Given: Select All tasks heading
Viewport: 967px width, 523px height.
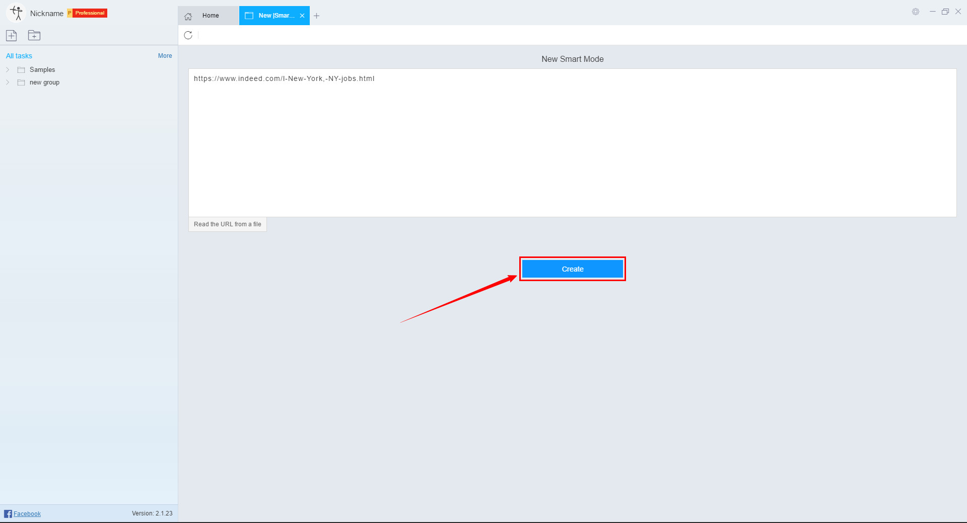Looking at the screenshot, I should click(19, 56).
